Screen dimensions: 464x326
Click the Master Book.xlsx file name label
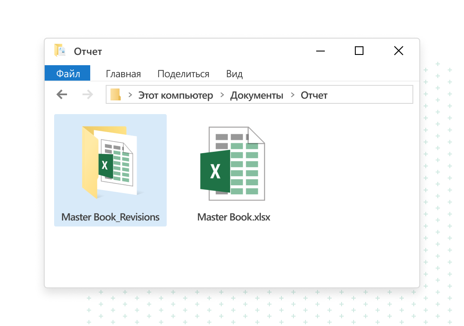coord(234,217)
